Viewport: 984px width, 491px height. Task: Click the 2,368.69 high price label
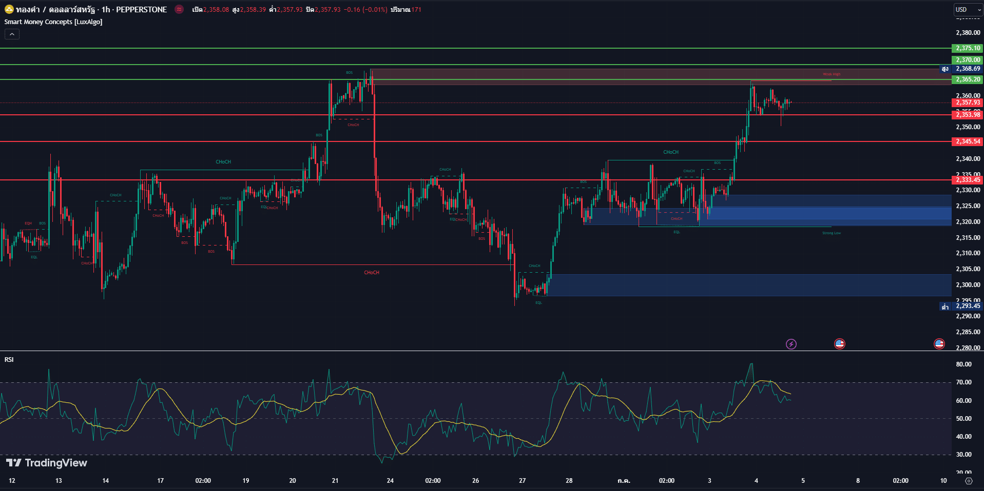coord(968,69)
